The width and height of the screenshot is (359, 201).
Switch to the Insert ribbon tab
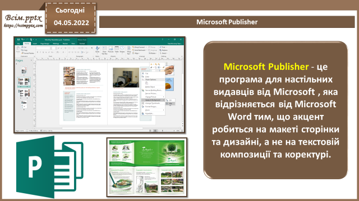(35, 44)
